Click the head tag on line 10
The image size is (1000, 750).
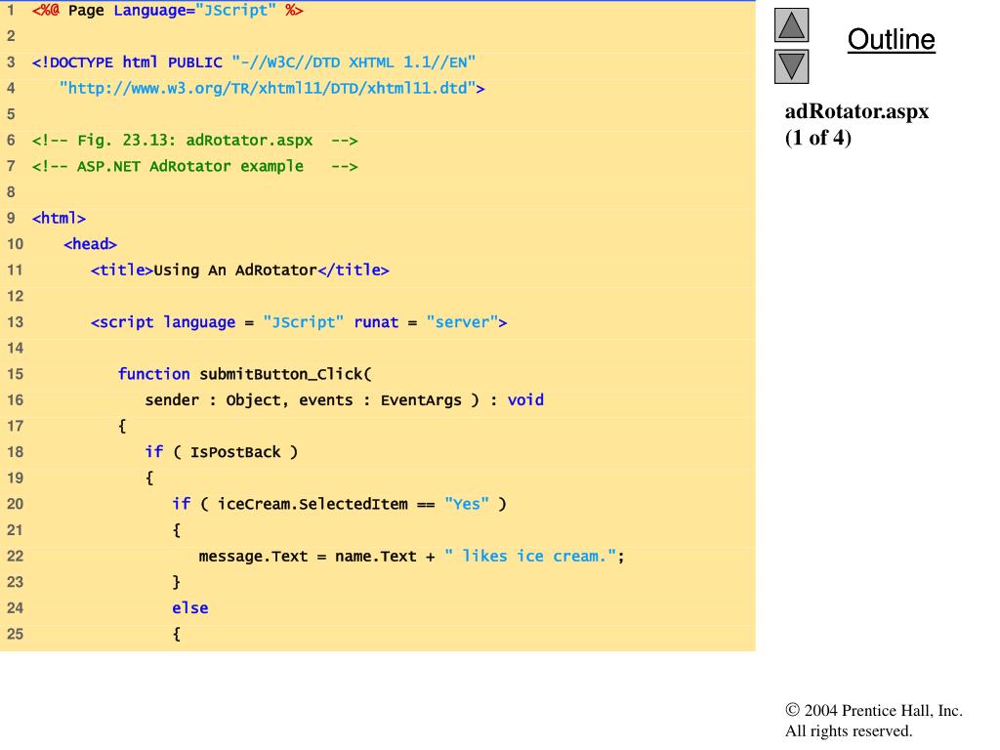coord(90,244)
